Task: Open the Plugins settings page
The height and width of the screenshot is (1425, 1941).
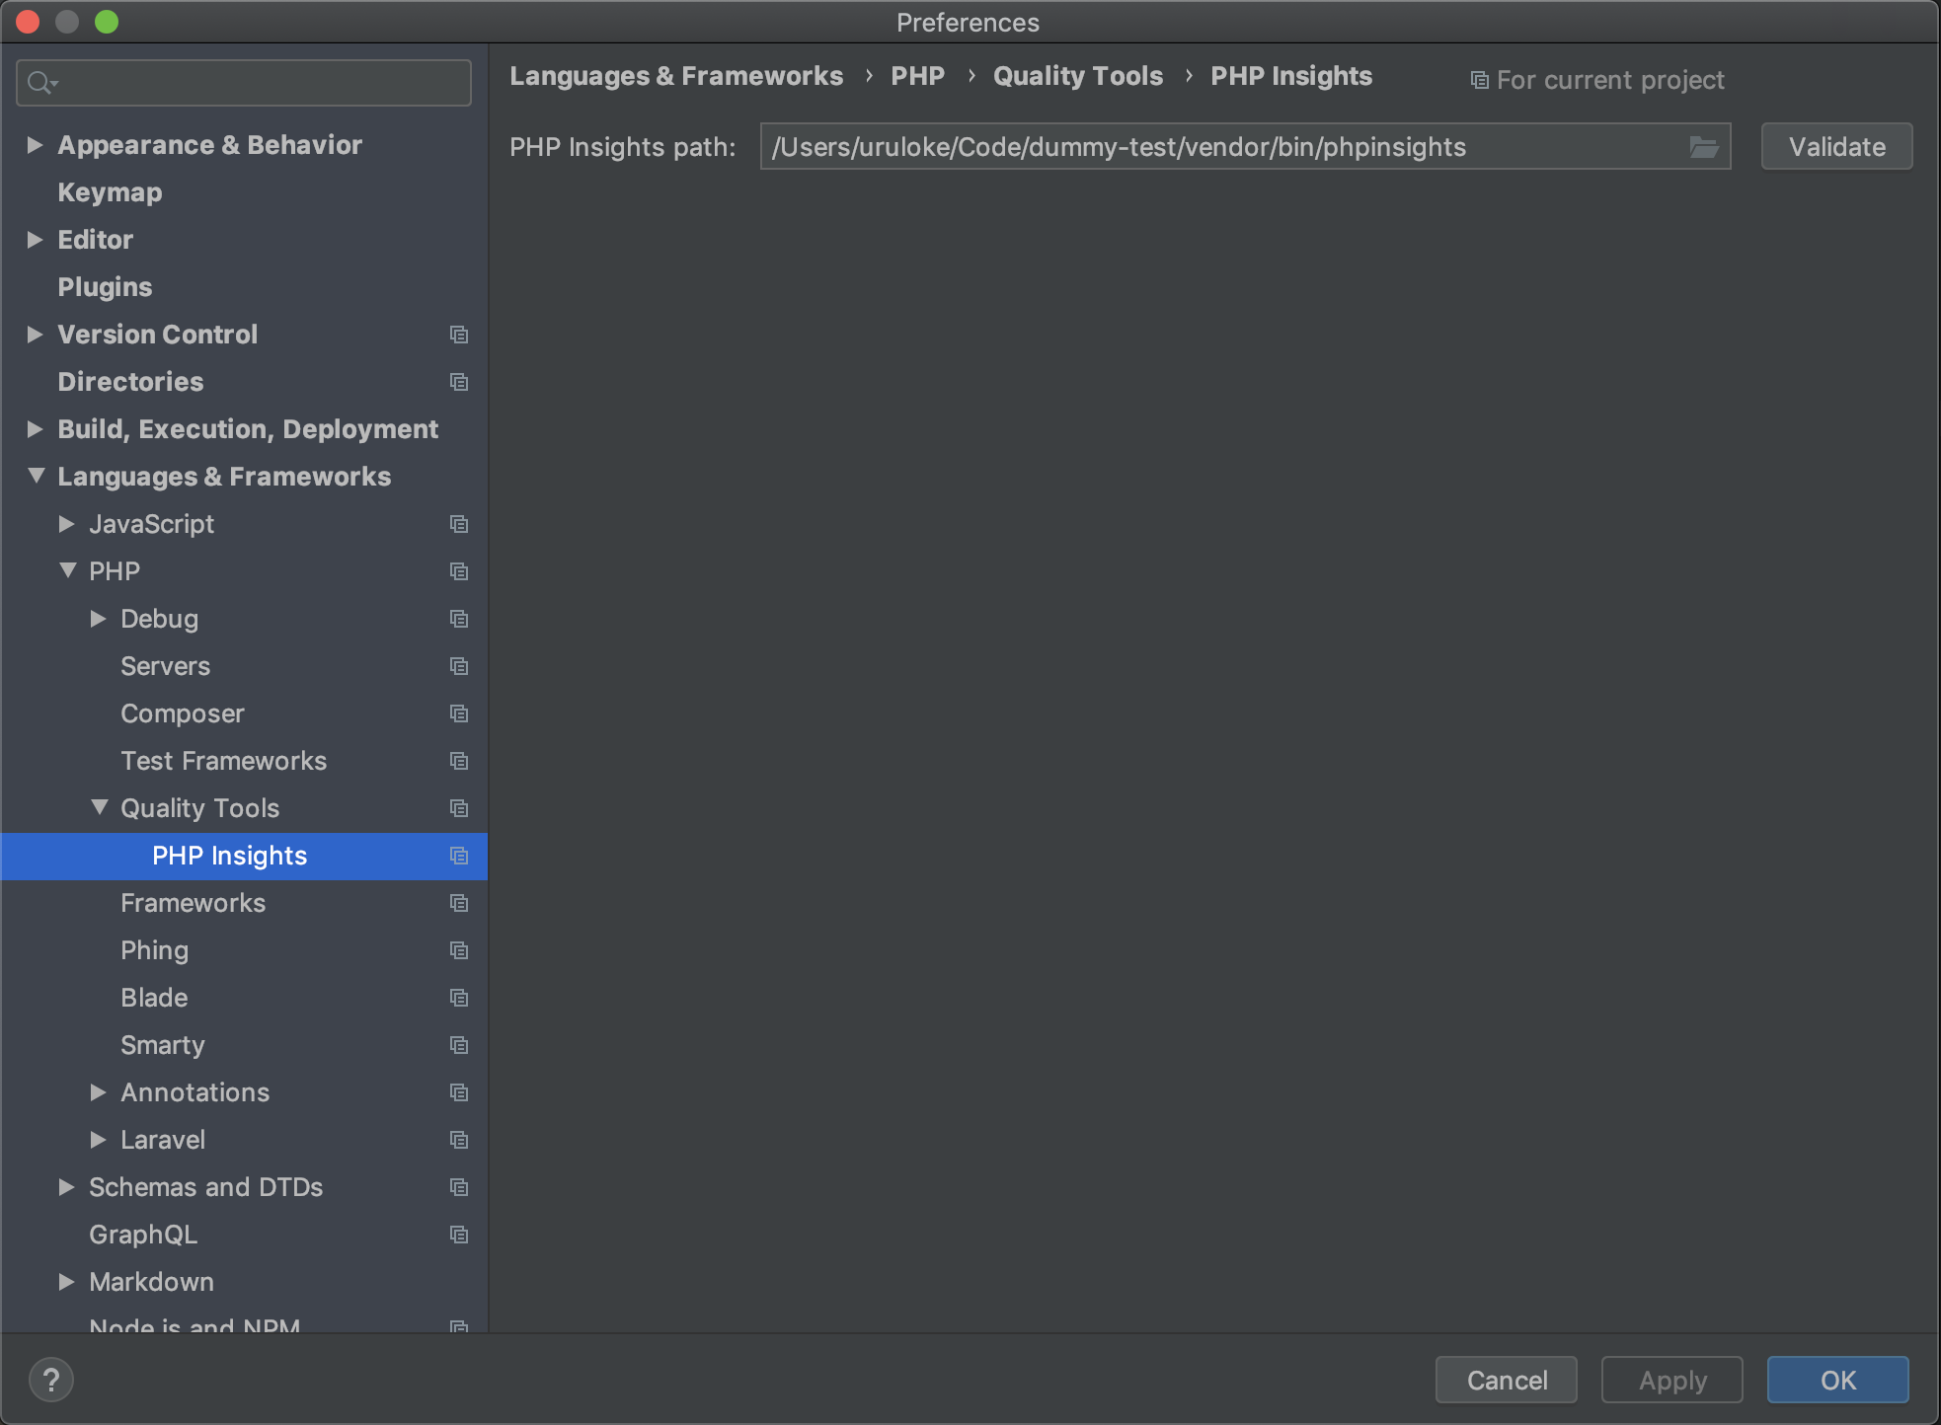Action: pyautogui.click(x=105, y=287)
